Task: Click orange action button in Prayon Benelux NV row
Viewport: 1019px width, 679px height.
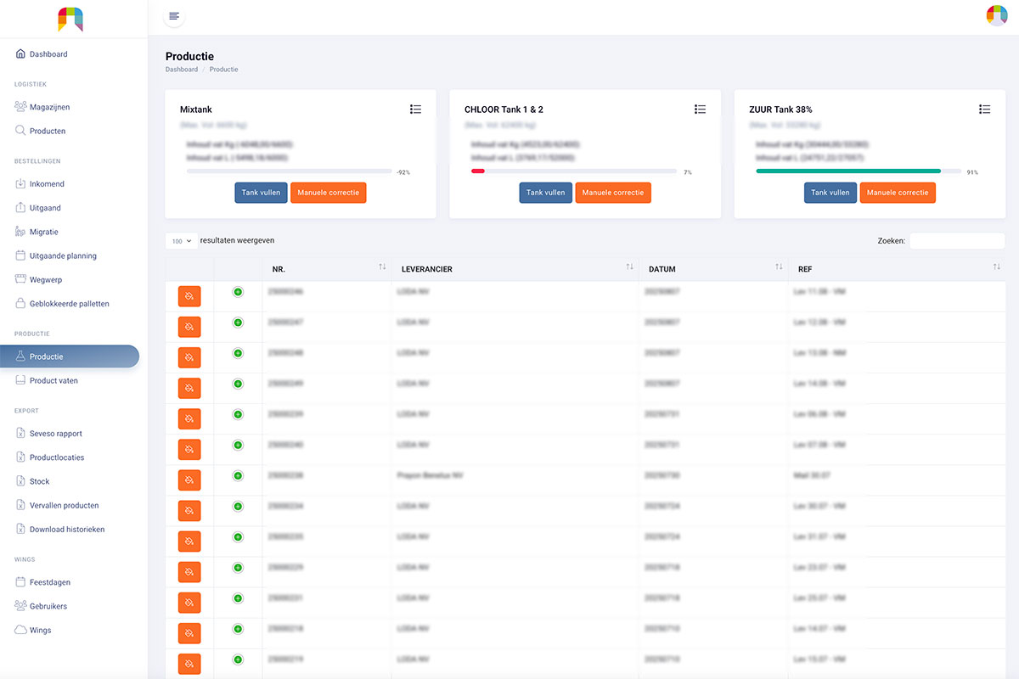Action: tap(189, 480)
